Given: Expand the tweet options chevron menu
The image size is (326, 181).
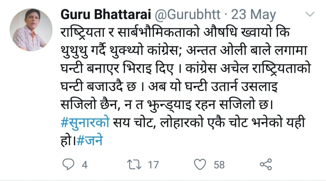Looking at the screenshot, I should (x=310, y=14).
